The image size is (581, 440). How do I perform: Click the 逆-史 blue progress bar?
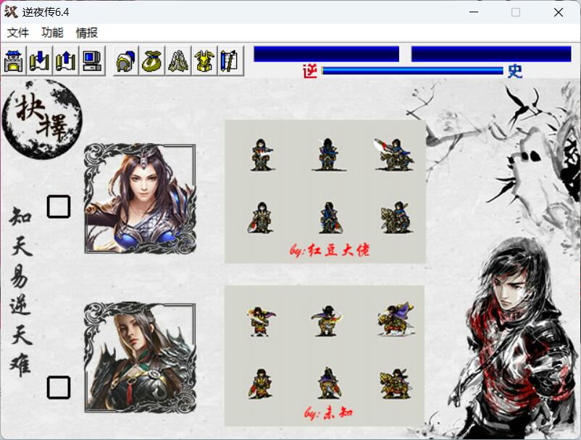point(412,71)
